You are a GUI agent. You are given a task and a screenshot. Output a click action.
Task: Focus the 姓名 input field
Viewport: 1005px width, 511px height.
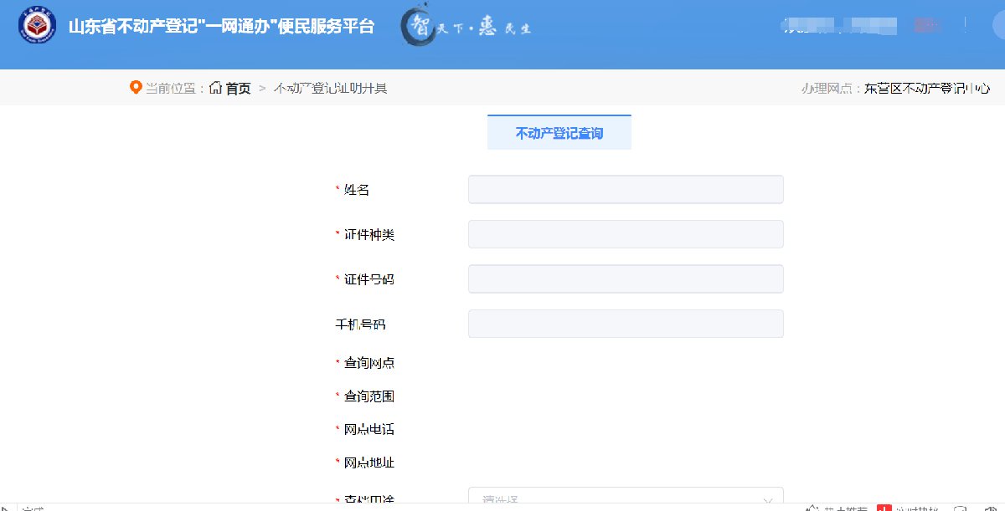click(625, 190)
